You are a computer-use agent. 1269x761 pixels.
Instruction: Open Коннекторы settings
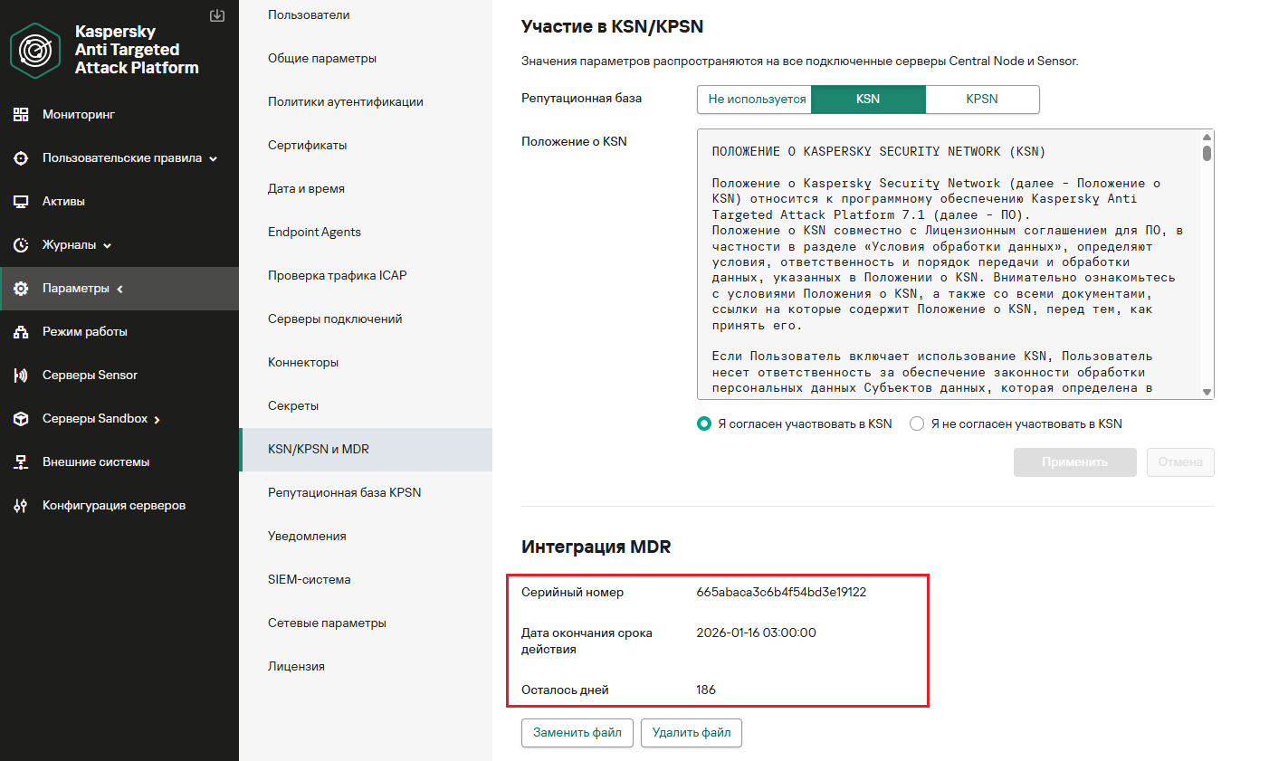pos(366,363)
